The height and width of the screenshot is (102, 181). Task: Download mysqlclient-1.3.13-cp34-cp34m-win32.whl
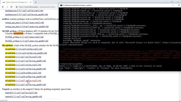pyautogui.click(x=24, y=49)
